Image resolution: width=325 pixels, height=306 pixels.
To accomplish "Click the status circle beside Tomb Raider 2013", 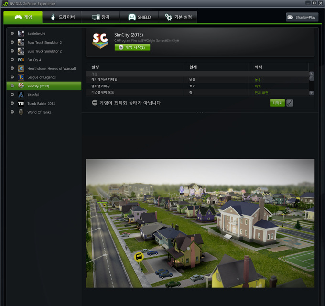I will (12, 104).
